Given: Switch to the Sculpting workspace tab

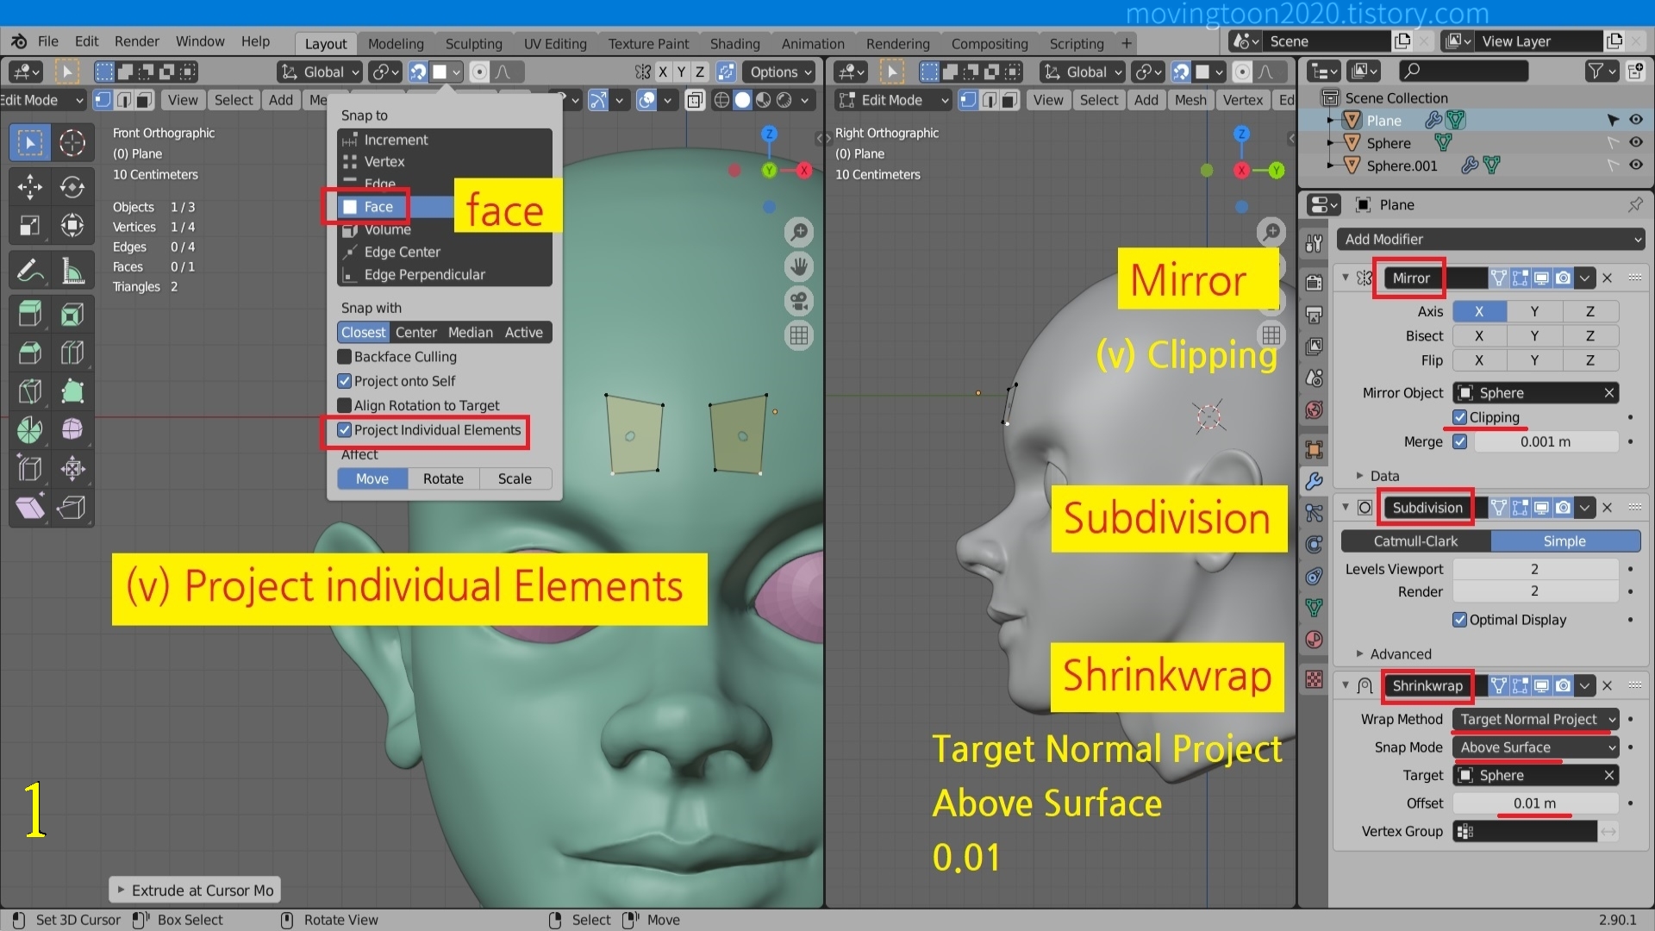Looking at the screenshot, I should coord(473,43).
